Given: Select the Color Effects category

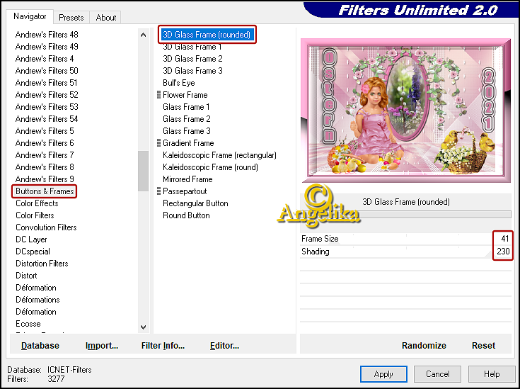Looking at the screenshot, I should pyautogui.click(x=37, y=203).
